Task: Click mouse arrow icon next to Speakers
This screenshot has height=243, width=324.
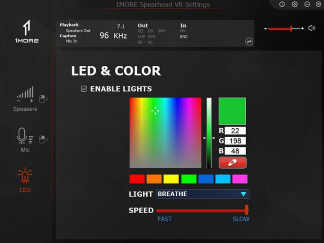Action: (43, 99)
